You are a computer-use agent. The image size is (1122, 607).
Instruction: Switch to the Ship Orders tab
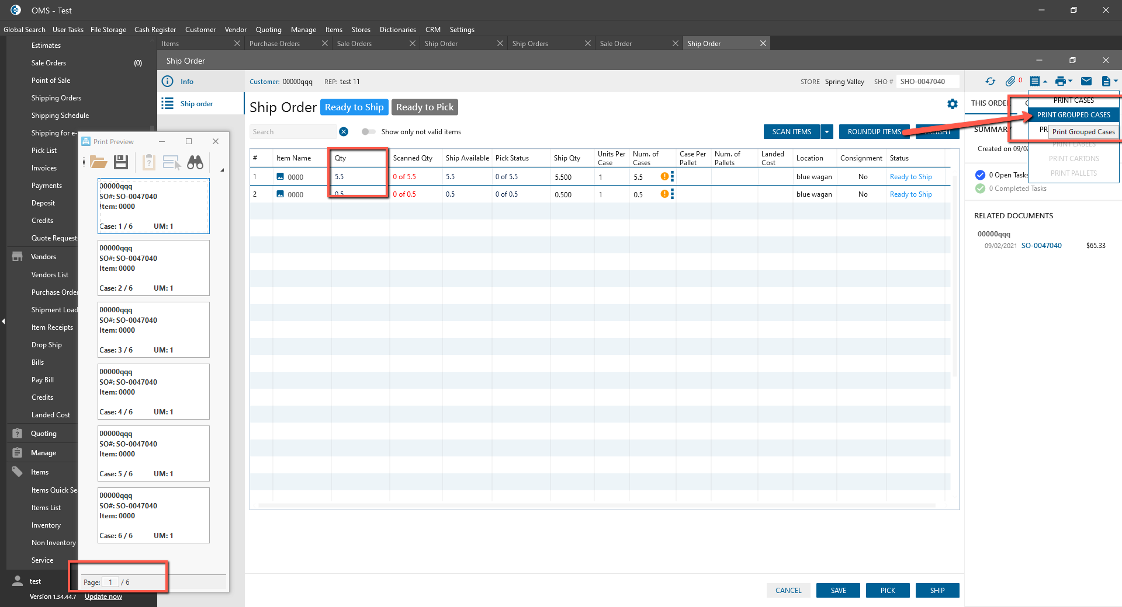(x=552, y=44)
